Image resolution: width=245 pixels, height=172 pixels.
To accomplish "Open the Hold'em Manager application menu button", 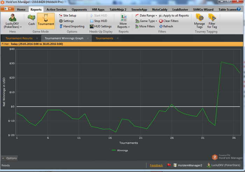I will pyautogui.click(x=7, y=9).
